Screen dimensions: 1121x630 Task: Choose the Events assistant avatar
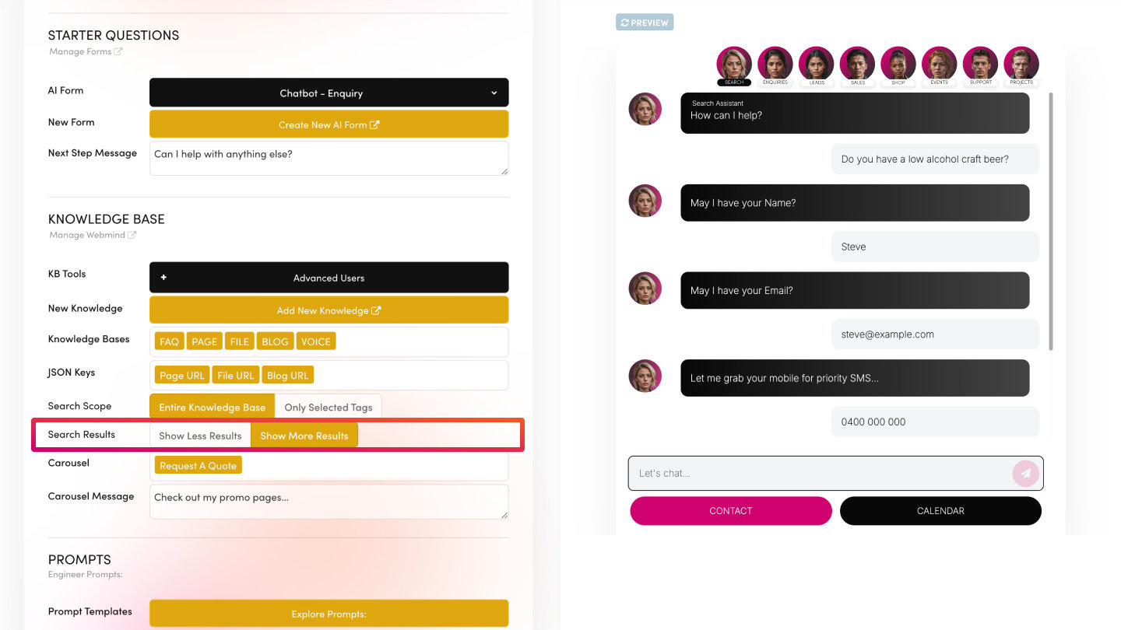pyautogui.click(x=940, y=65)
